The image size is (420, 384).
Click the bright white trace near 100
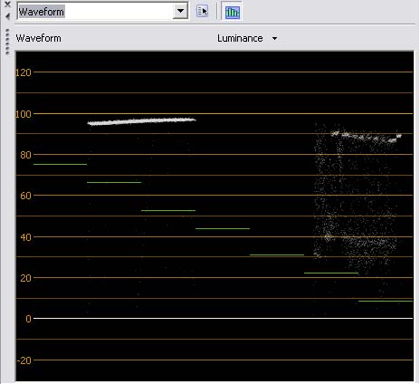pos(141,121)
